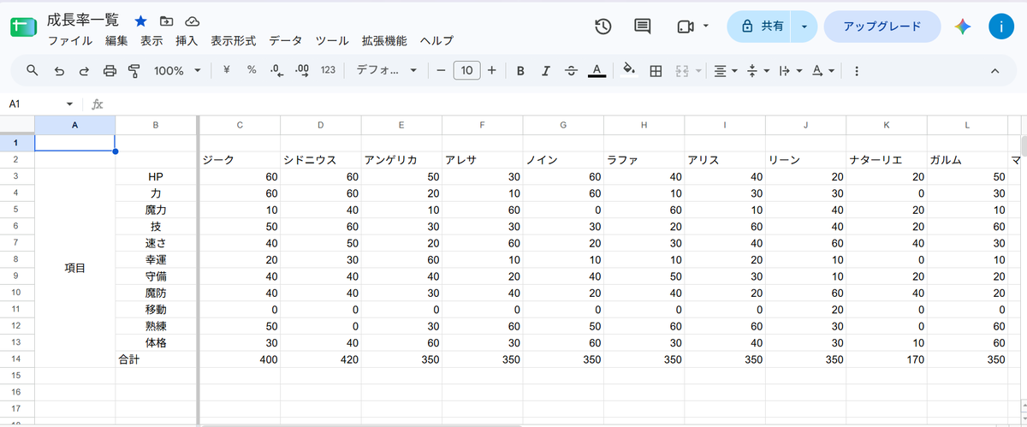Open the text wrapping dropdown
This screenshot has width=1027, height=427.
pos(790,70)
